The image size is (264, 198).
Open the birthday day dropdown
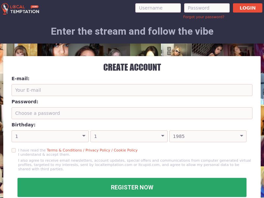pos(50,136)
